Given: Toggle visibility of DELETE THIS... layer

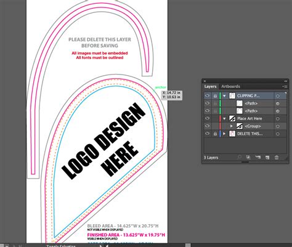Looking at the screenshot, I should [x=208, y=134].
